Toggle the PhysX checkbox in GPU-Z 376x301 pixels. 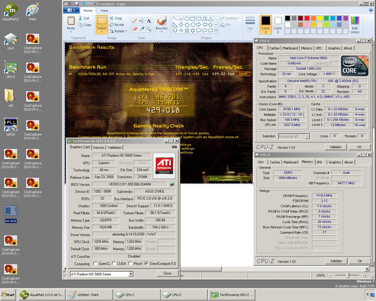coord(130,263)
